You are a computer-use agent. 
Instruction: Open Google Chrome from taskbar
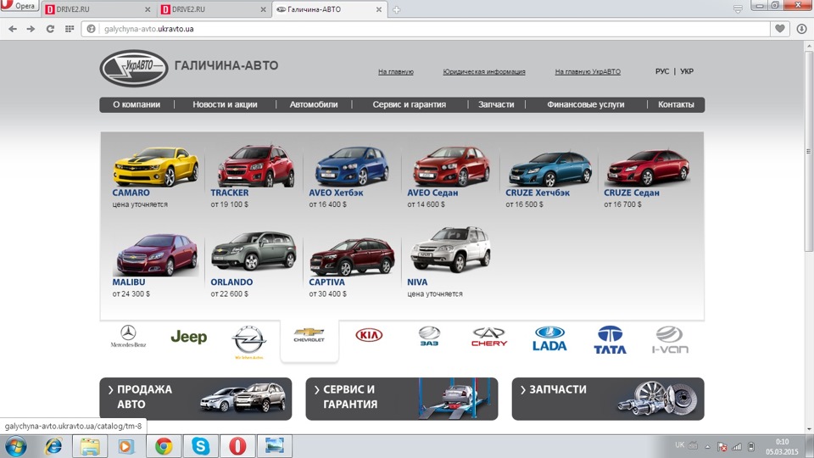164,447
